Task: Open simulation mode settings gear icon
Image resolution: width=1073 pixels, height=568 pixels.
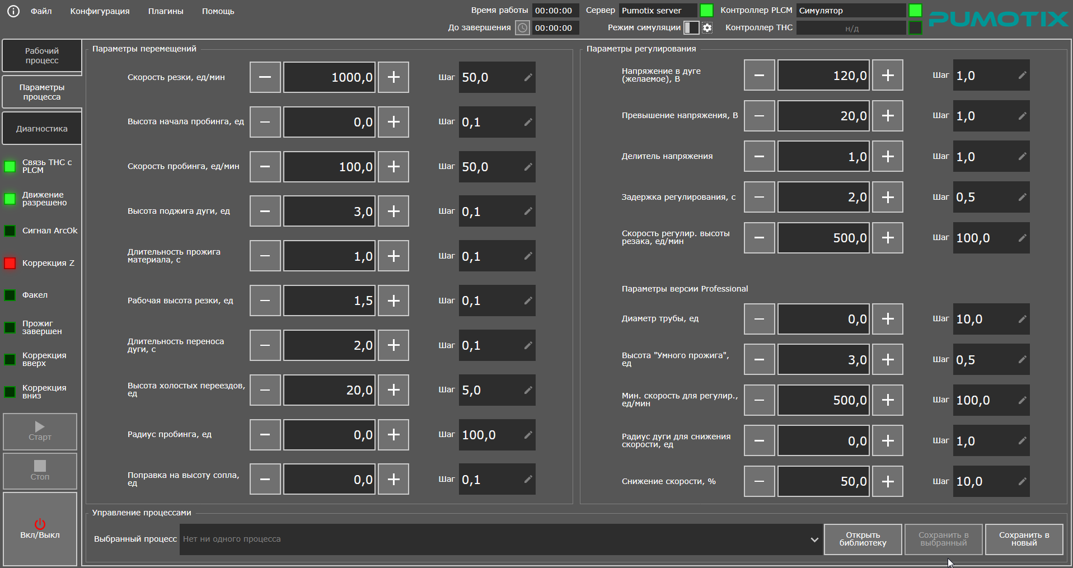Action: tap(707, 28)
